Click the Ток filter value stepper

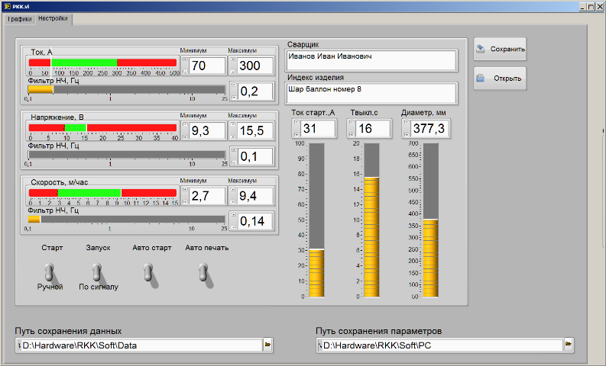point(233,91)
